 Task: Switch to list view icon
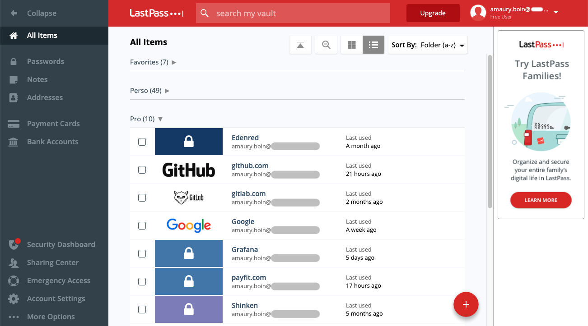(373, 45)
